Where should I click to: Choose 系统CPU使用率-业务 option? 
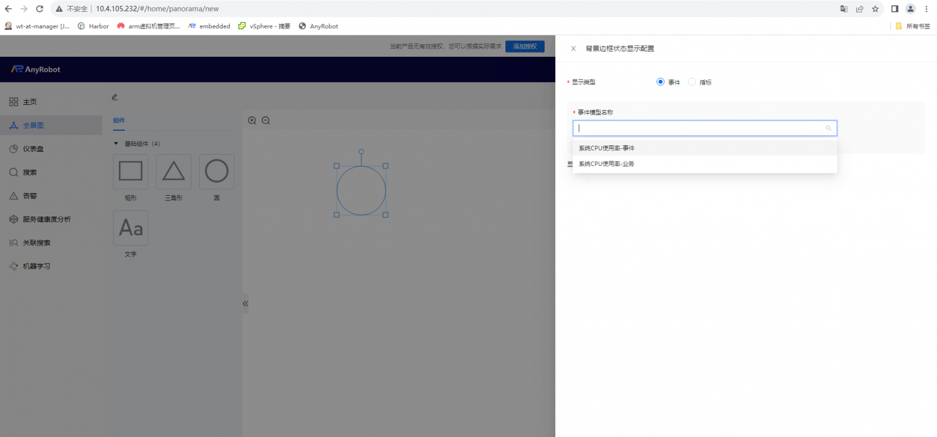(705, 164)
